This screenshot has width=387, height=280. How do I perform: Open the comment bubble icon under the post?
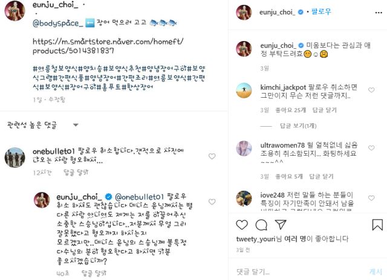tap(261, 224)
